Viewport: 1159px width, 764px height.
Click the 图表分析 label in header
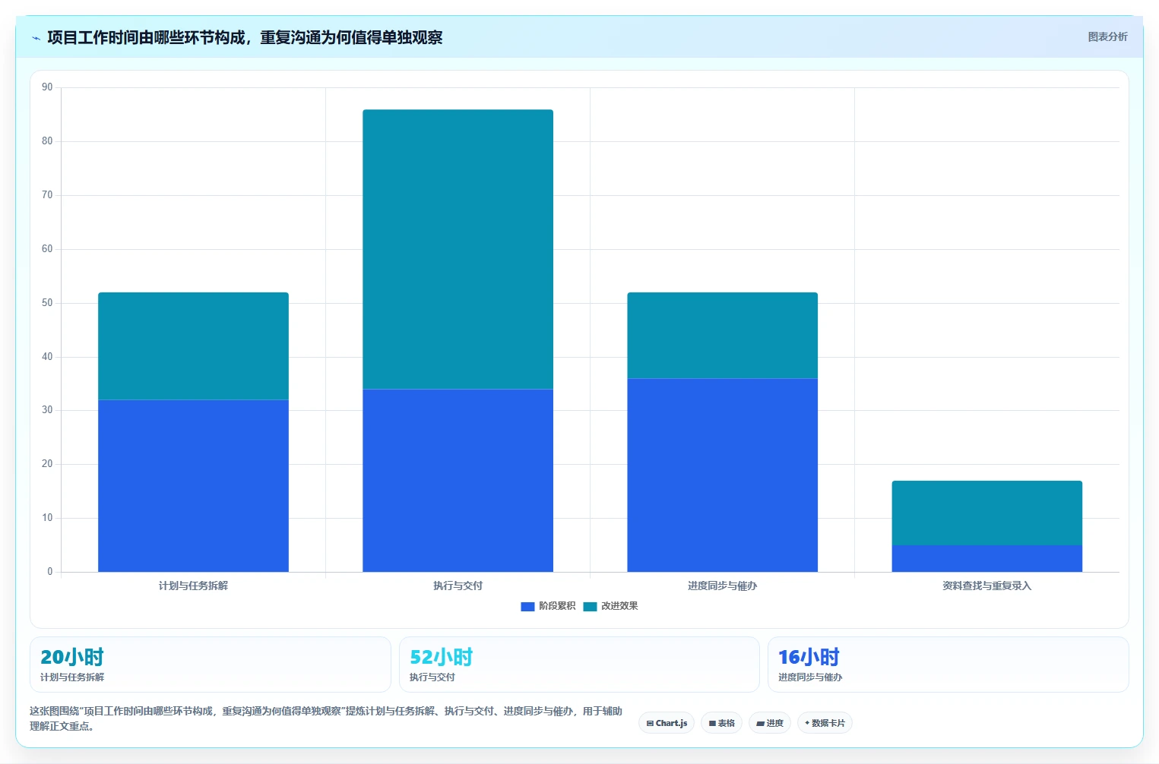pos(1107,36)
